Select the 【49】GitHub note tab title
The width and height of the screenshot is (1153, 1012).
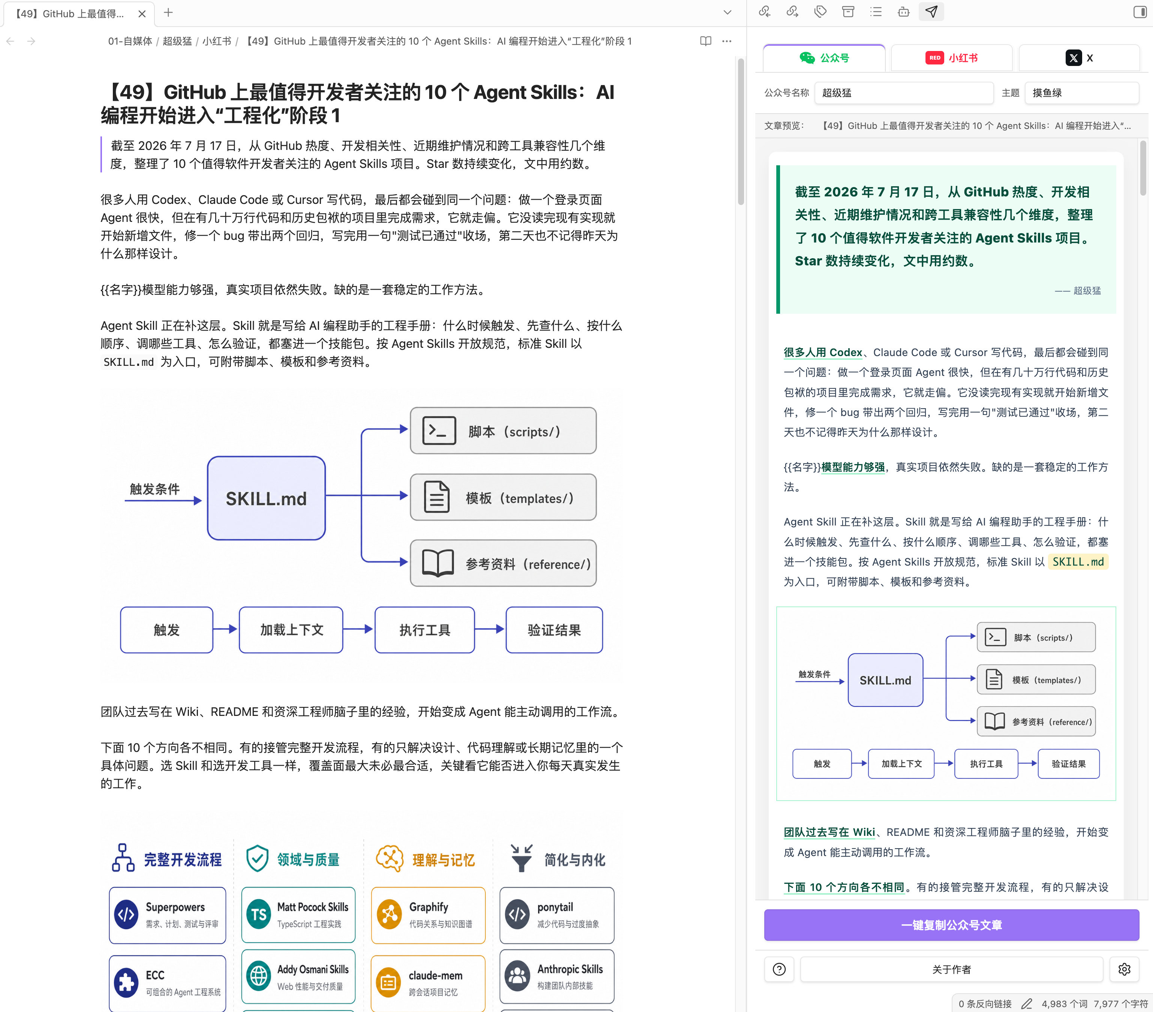tap(69, 13)
